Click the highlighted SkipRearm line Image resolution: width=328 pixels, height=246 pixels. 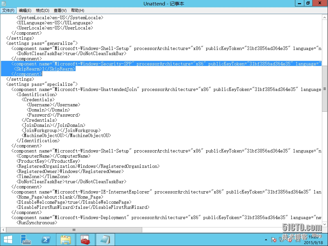45,69
